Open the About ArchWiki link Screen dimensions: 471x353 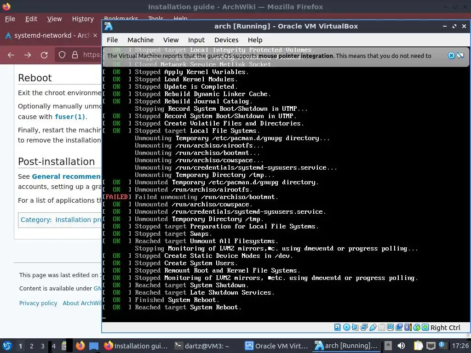(x=82, y=303)
